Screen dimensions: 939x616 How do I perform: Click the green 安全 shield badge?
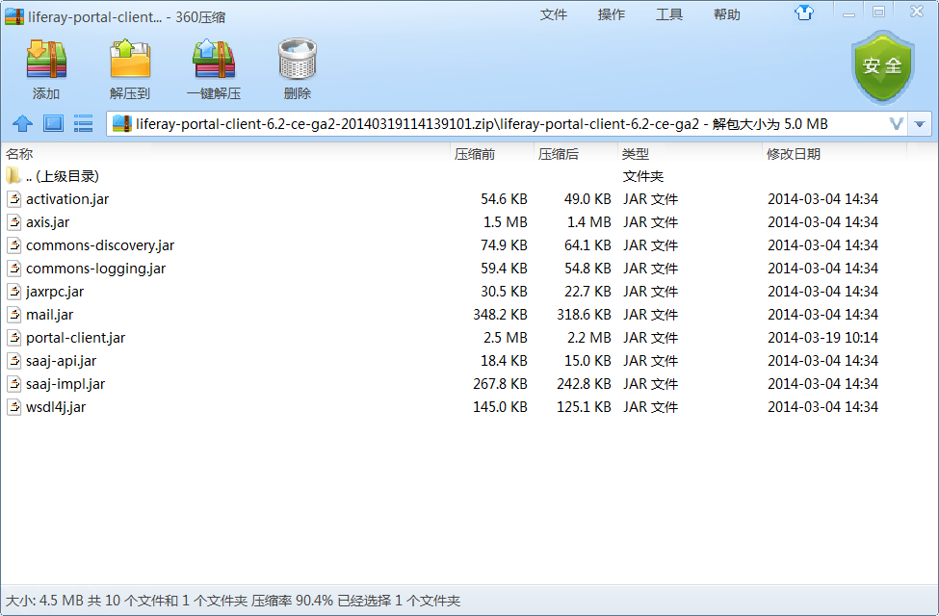coord(883,65)
